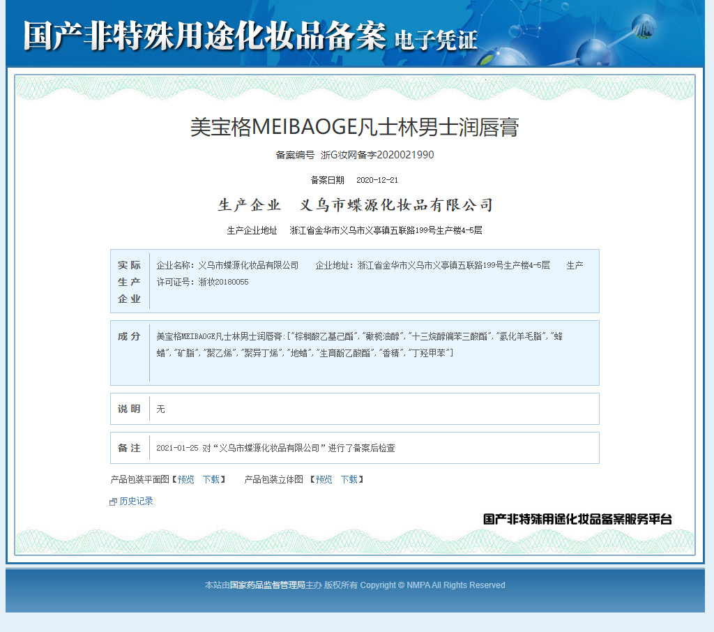Preview the product packaging 3D image (立体图)
The width and height of the screenshot is (714, 632).
[x=324, y=479]
